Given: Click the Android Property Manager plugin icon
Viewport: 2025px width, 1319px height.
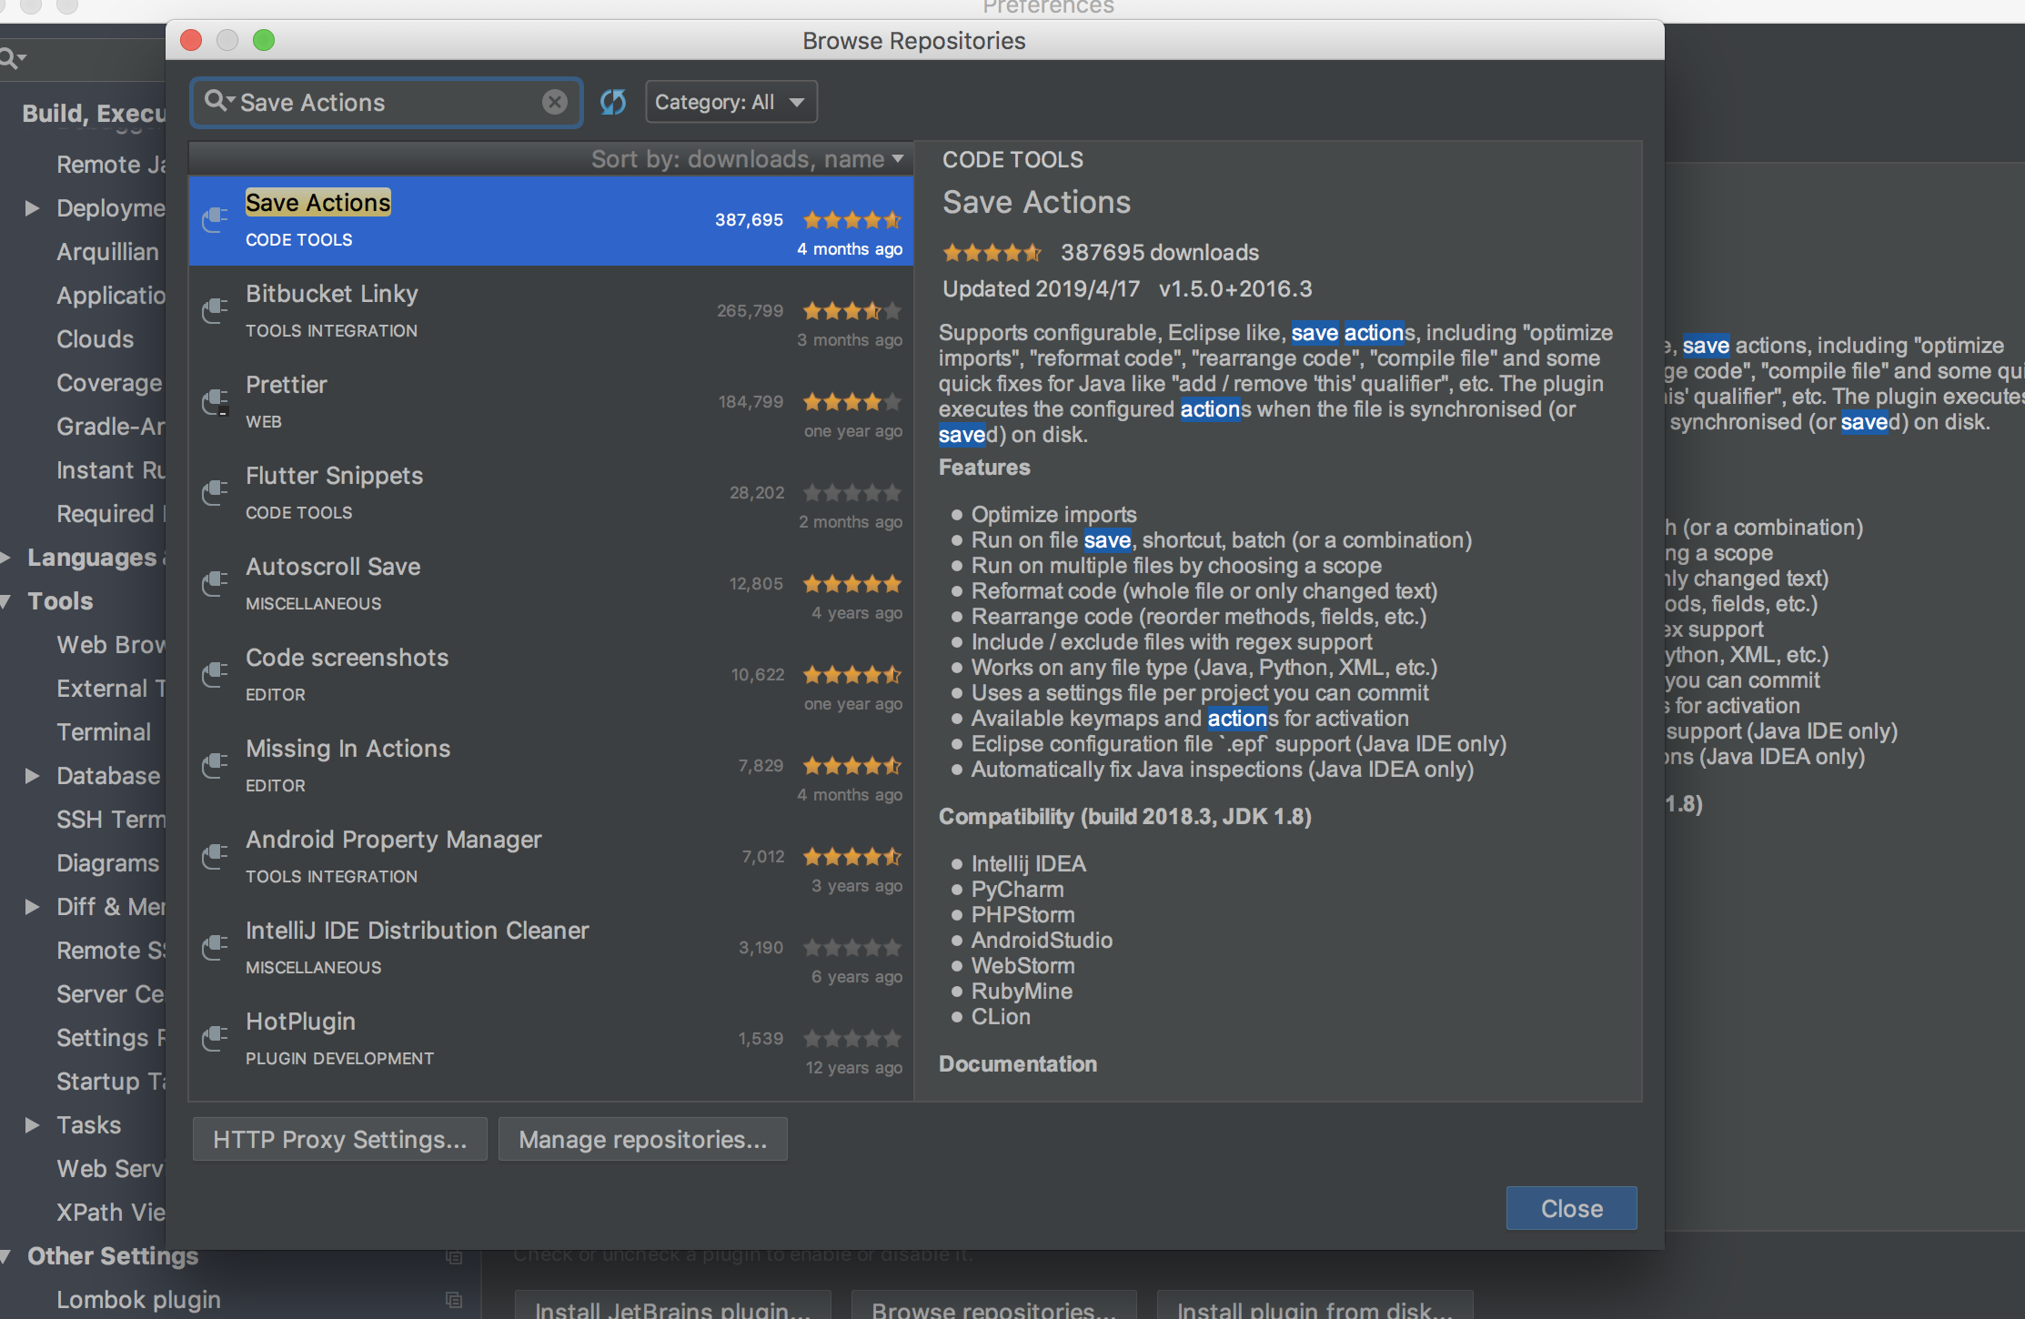Looking at the screenshot, I should (215, 856).
